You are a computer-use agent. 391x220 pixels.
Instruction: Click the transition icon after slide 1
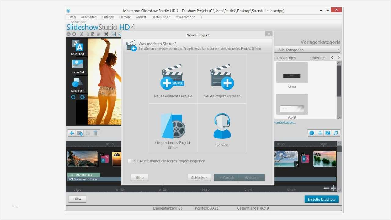(105, 159)
